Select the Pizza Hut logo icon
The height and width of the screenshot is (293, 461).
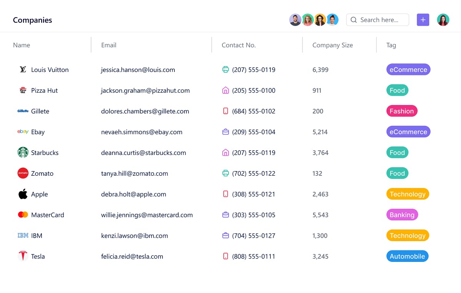point(23,90)
